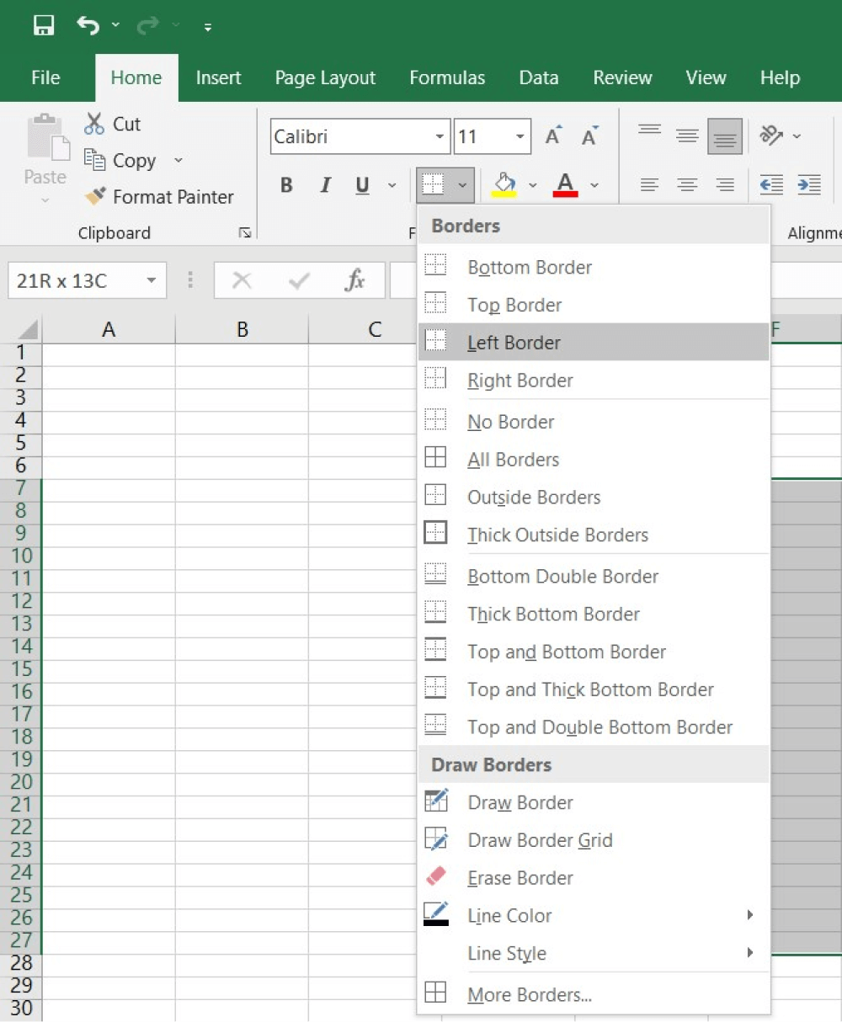Click Align Right icon

click(x=725, y=185)
